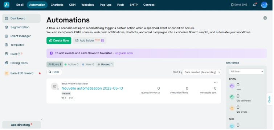This screenshot has height=130, width=274.
Task: Collapse the left sidebar with the chevron
Action: pyautogui.click(x=42, y=119)
